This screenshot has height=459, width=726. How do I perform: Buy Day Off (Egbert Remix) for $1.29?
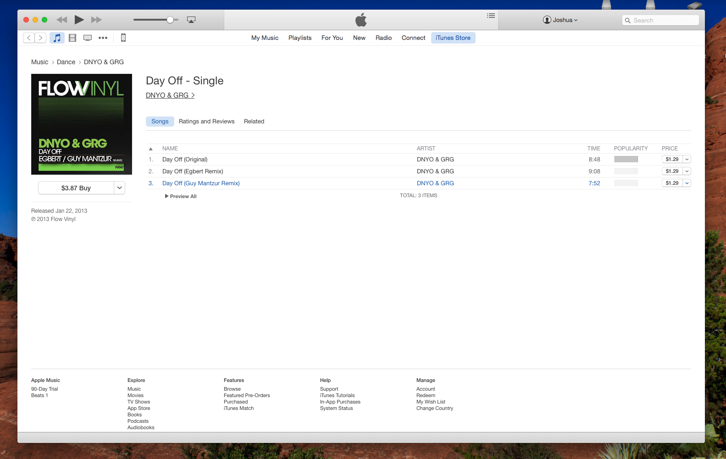point(672,171)
